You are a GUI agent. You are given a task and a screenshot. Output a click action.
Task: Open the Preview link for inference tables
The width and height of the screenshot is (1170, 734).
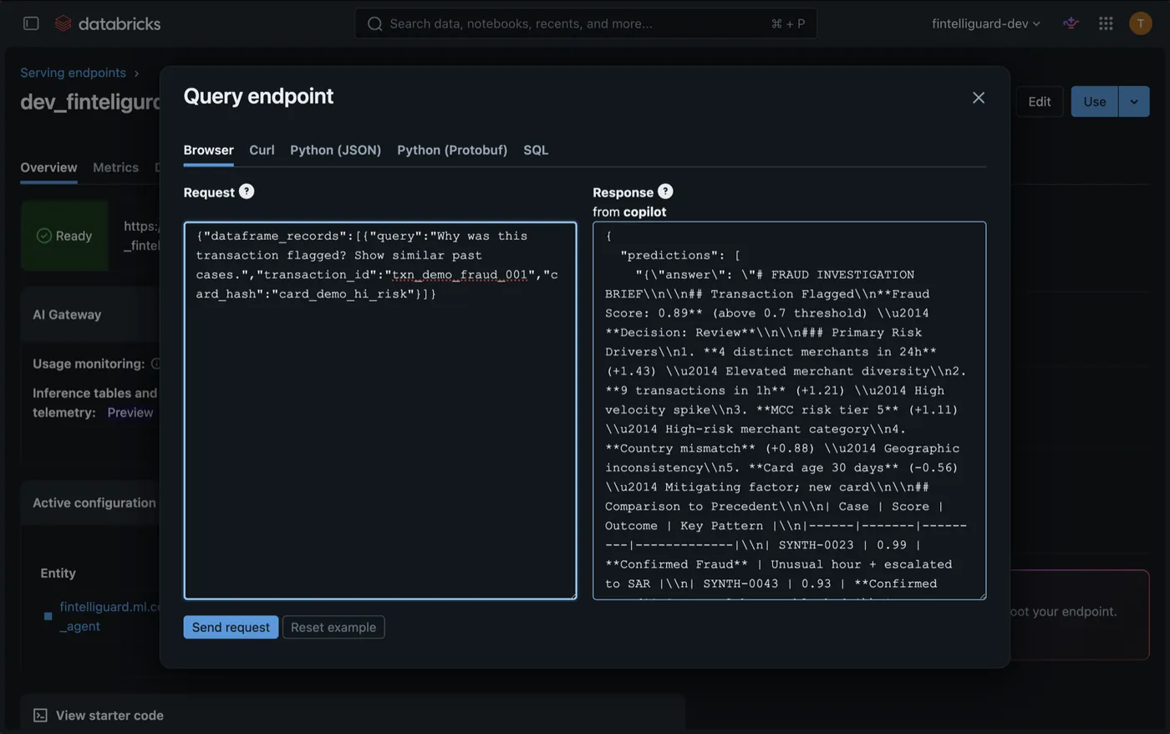click(130, 412)
